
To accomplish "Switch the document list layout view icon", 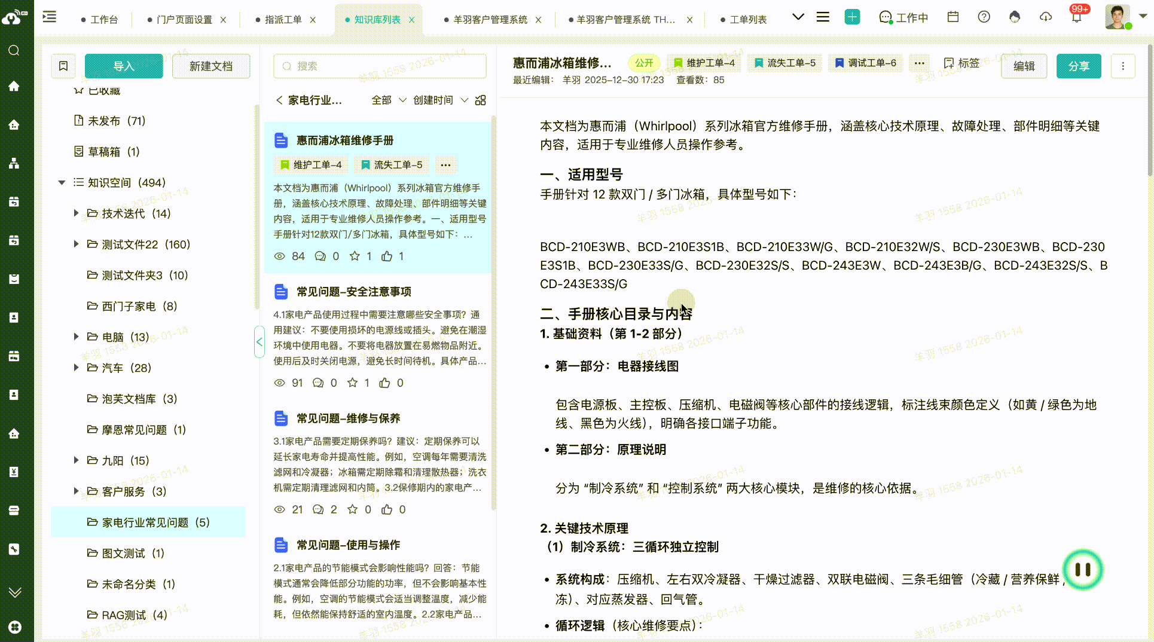I will pyautogui.click(x=480, y=100).
